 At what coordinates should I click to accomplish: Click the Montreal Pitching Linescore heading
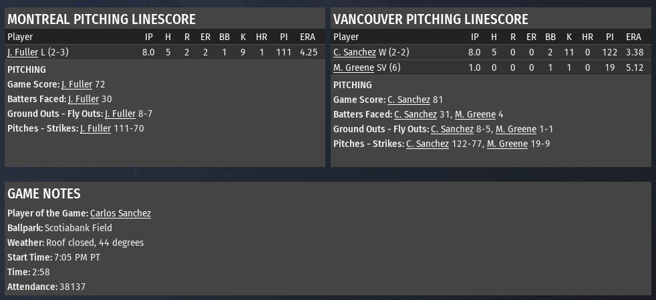[102, 19]
